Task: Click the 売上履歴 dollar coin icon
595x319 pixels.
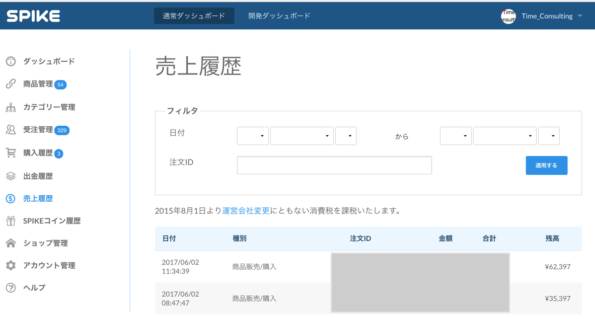Action: coord(10,199)
